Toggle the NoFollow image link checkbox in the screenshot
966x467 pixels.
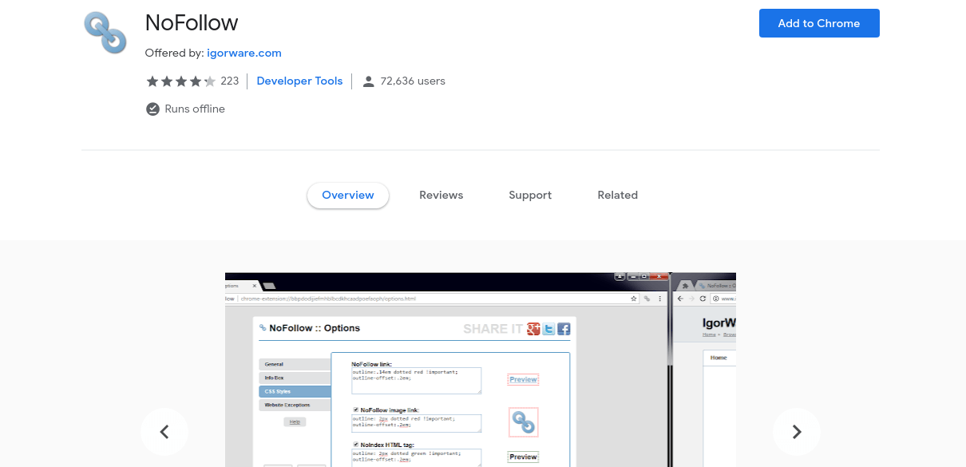pyautogui.click(x=356, y=410)
